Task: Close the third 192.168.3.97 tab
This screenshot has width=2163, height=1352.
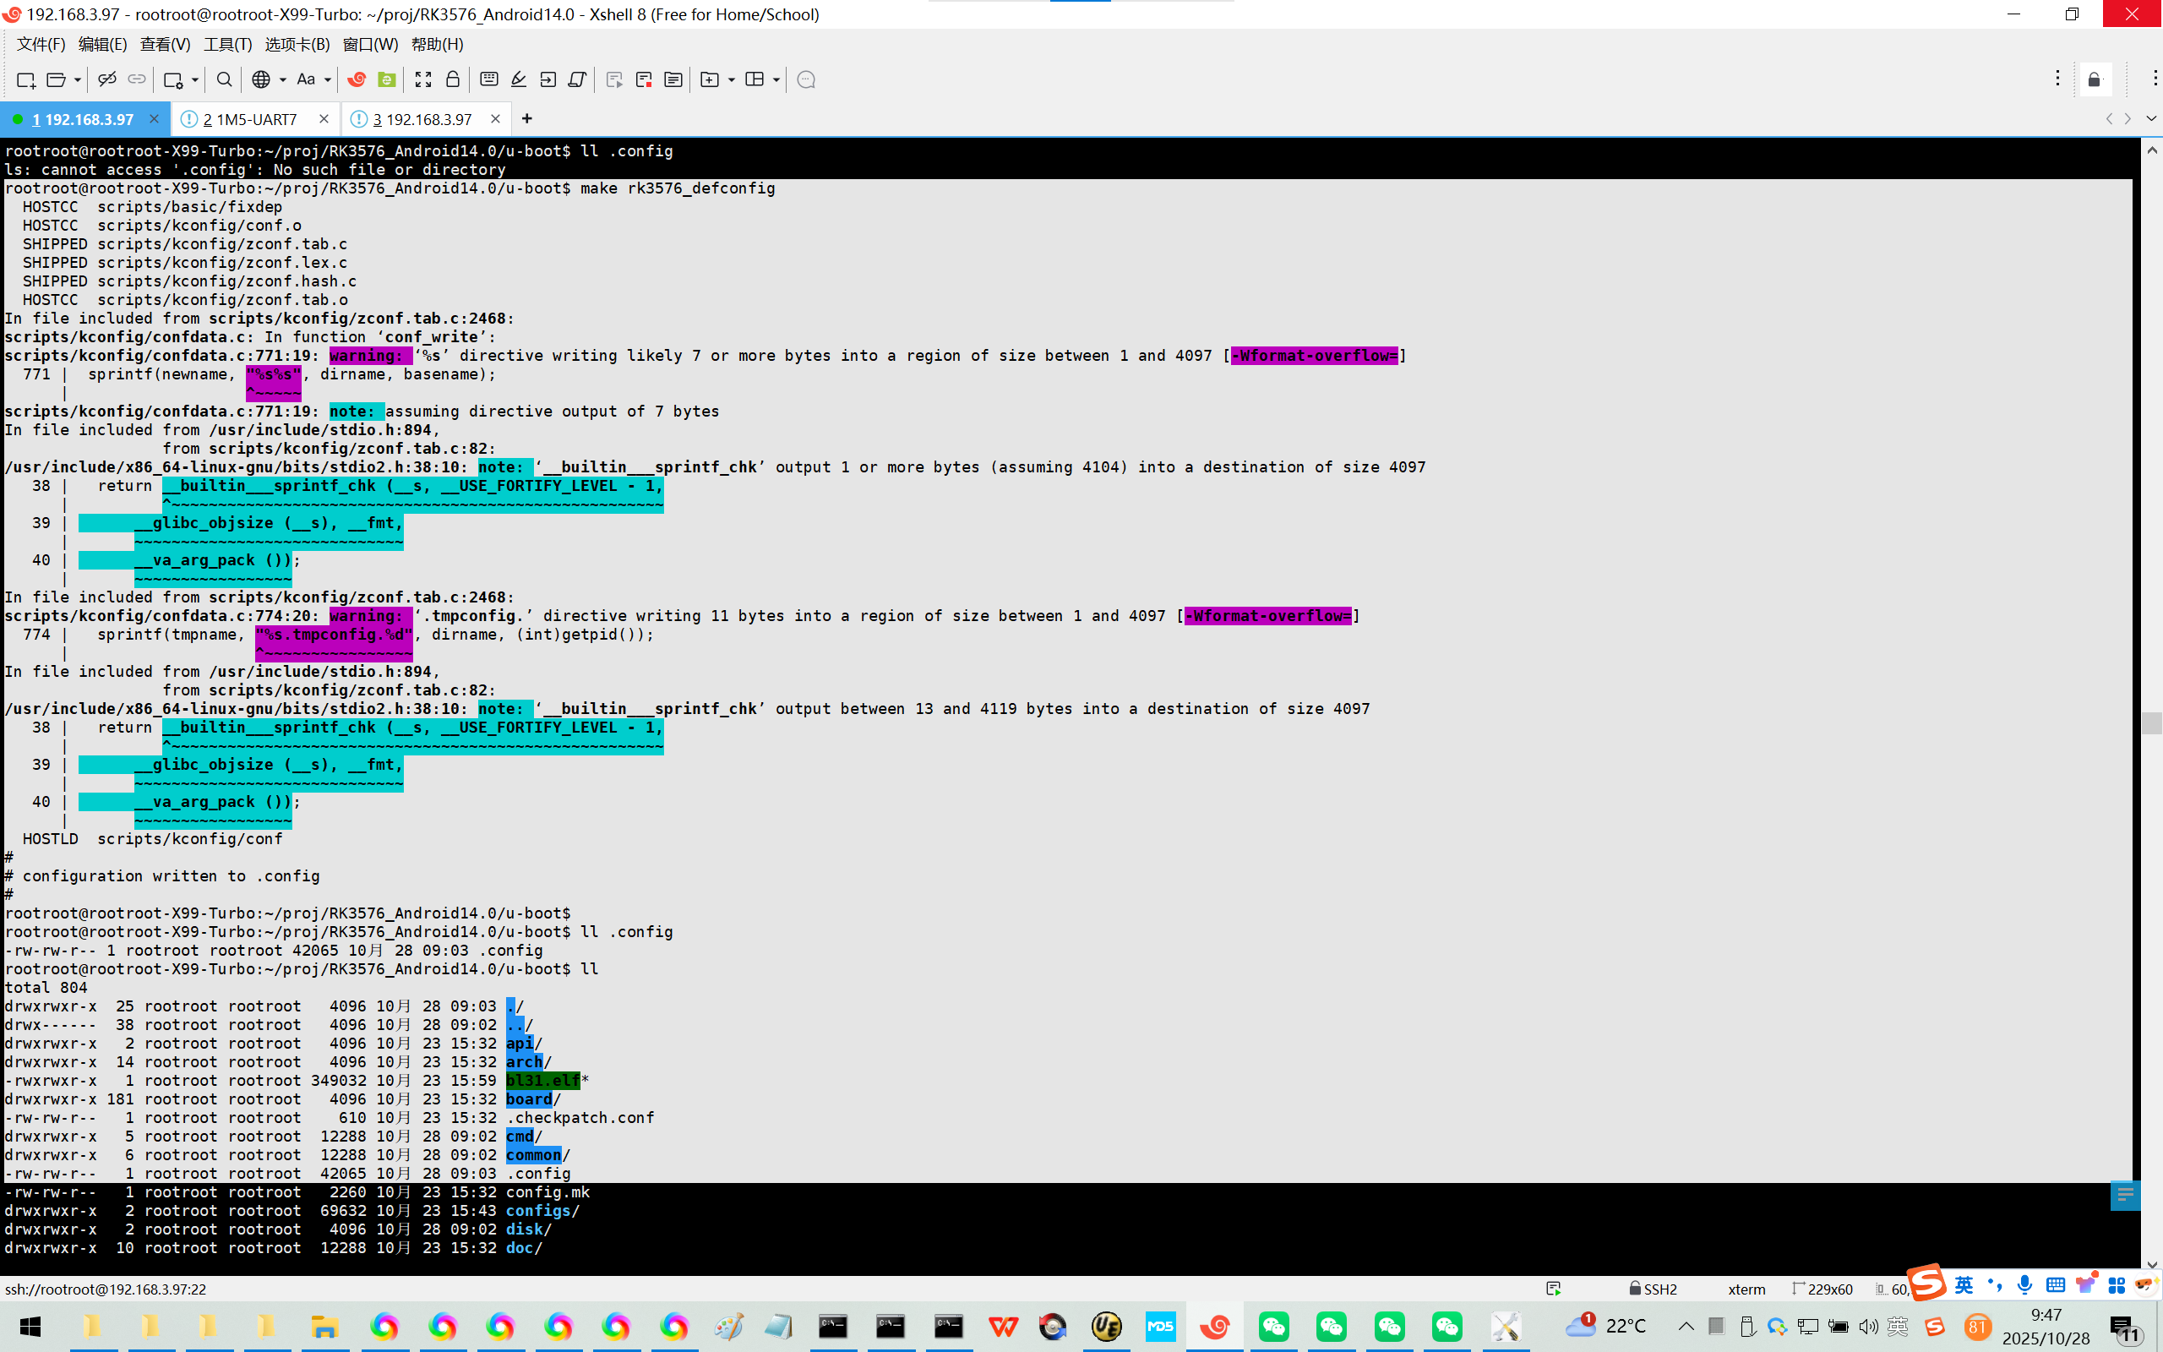Action: [x=495, y=119]
